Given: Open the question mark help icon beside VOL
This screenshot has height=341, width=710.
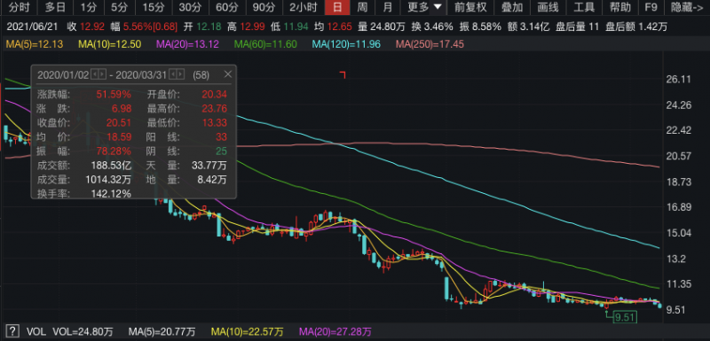Looking at the screenshot, I should click(12, 332).
